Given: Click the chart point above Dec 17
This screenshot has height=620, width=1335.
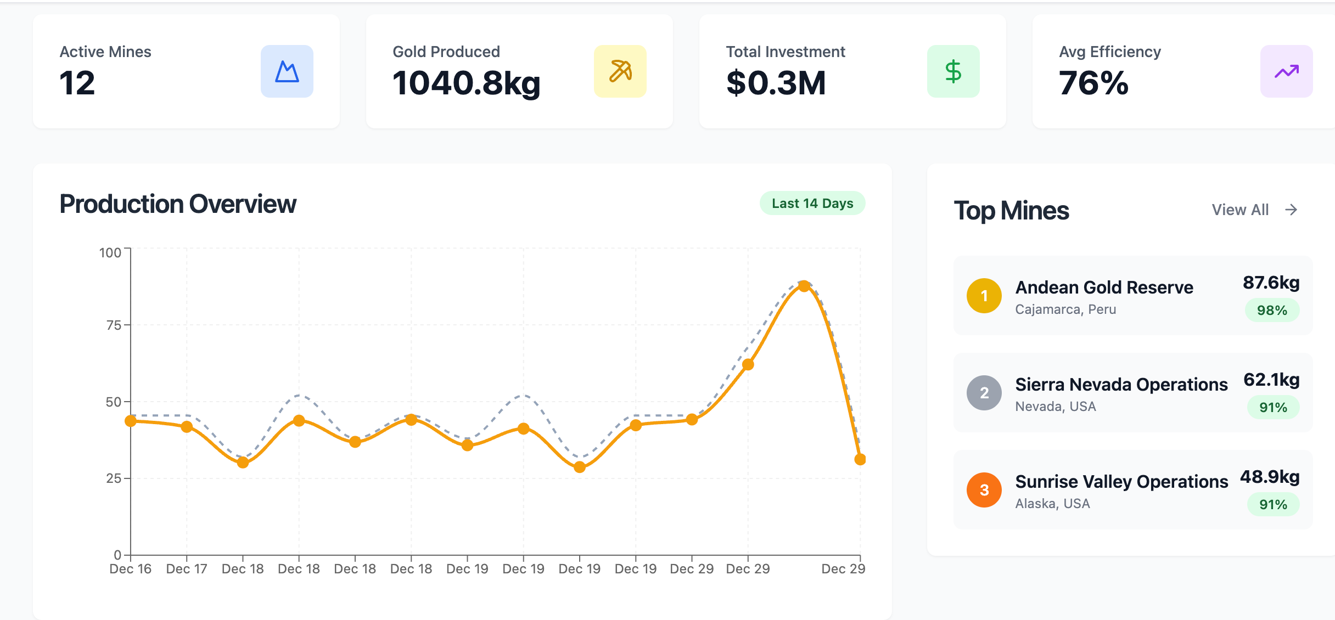Looking at the screenshot, I should pos(187,426).
